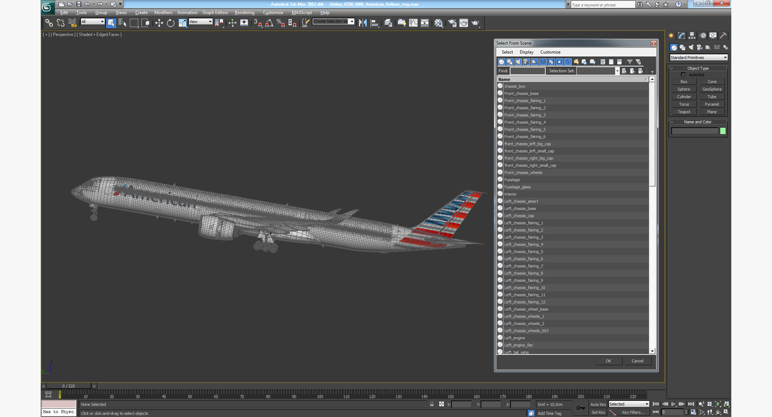Pick the Select and Scale tool

(182, 23)
